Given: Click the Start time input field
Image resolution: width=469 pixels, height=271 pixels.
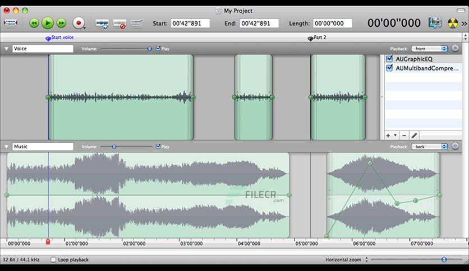Looking at the screenshot, I should tap(190, 24).
